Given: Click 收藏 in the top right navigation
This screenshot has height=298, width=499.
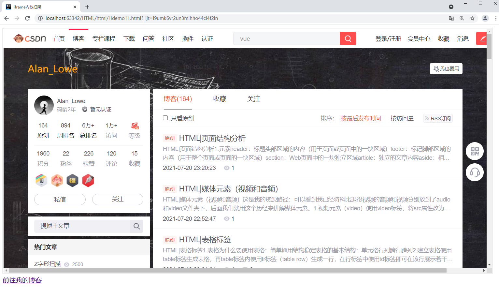Looking at the screenshot, I should (x=443, y=39).
